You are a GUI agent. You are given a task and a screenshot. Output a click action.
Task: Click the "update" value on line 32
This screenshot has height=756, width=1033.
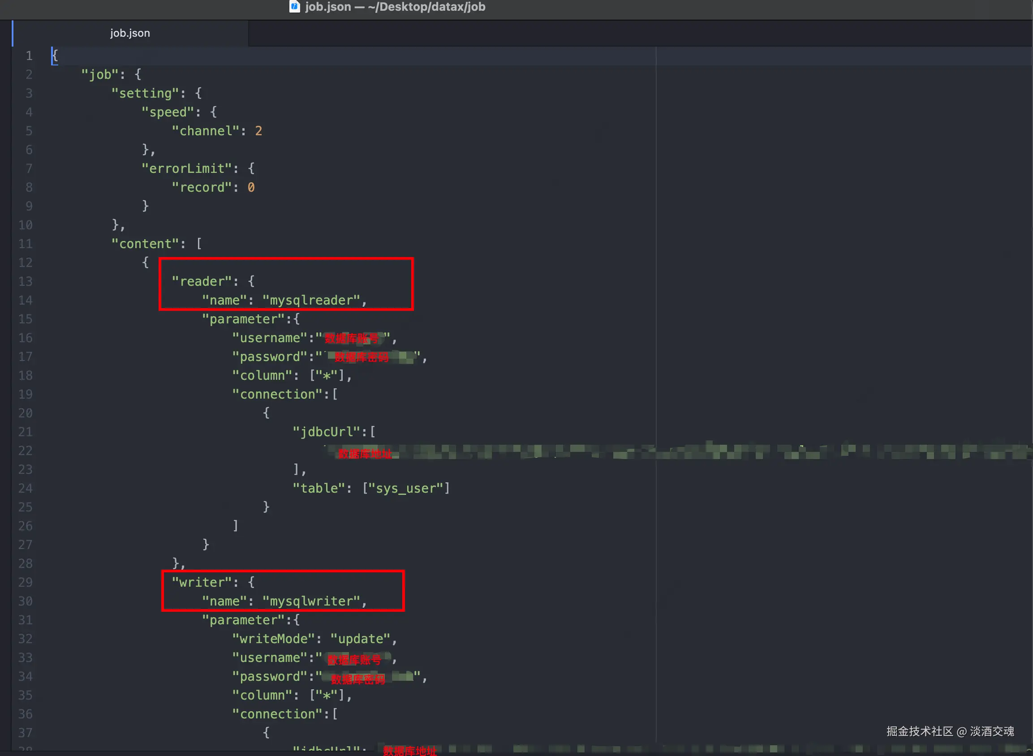point(360,639)
